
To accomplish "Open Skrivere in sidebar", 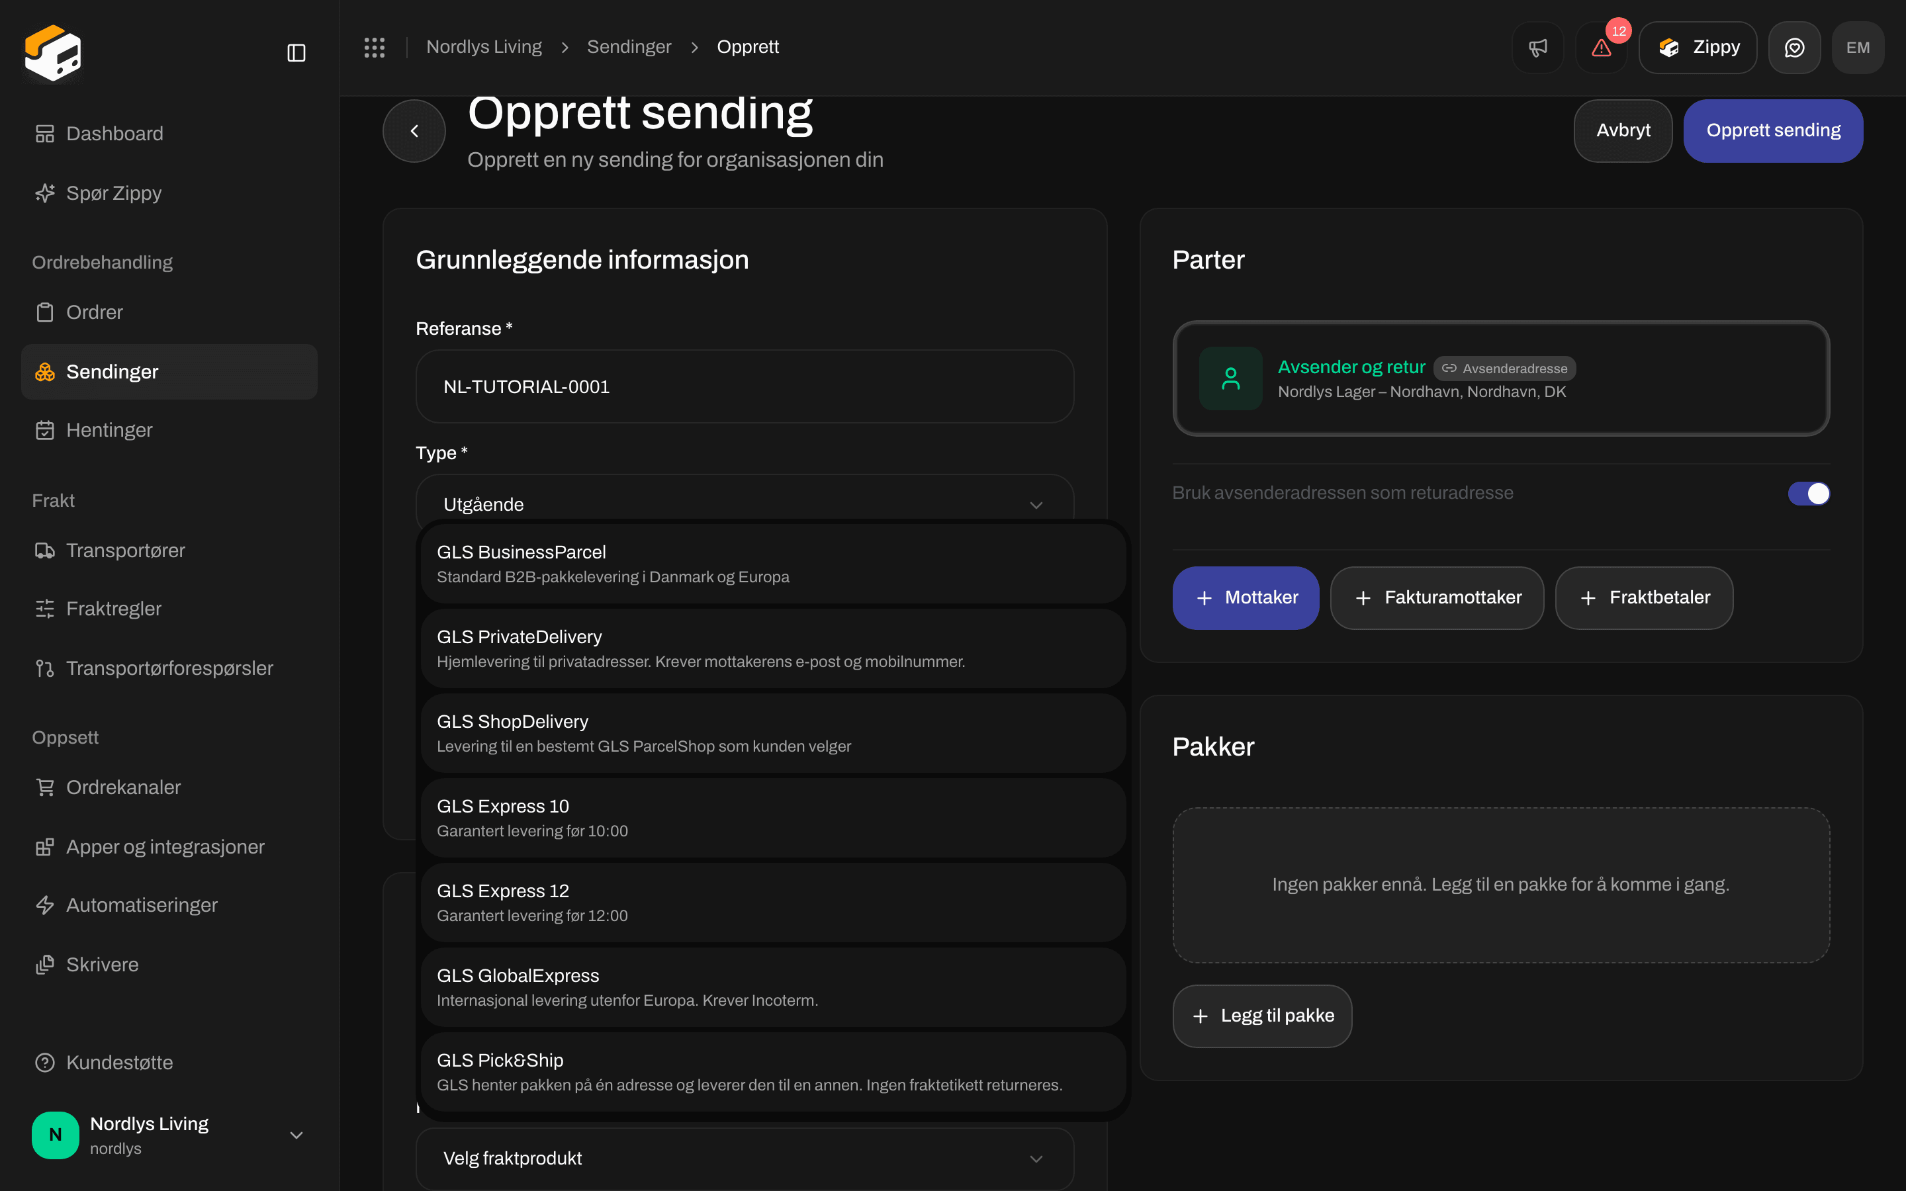I will 169,964.
